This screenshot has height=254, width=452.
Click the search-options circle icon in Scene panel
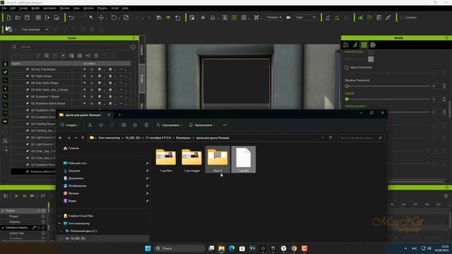(x=133, y=47)
